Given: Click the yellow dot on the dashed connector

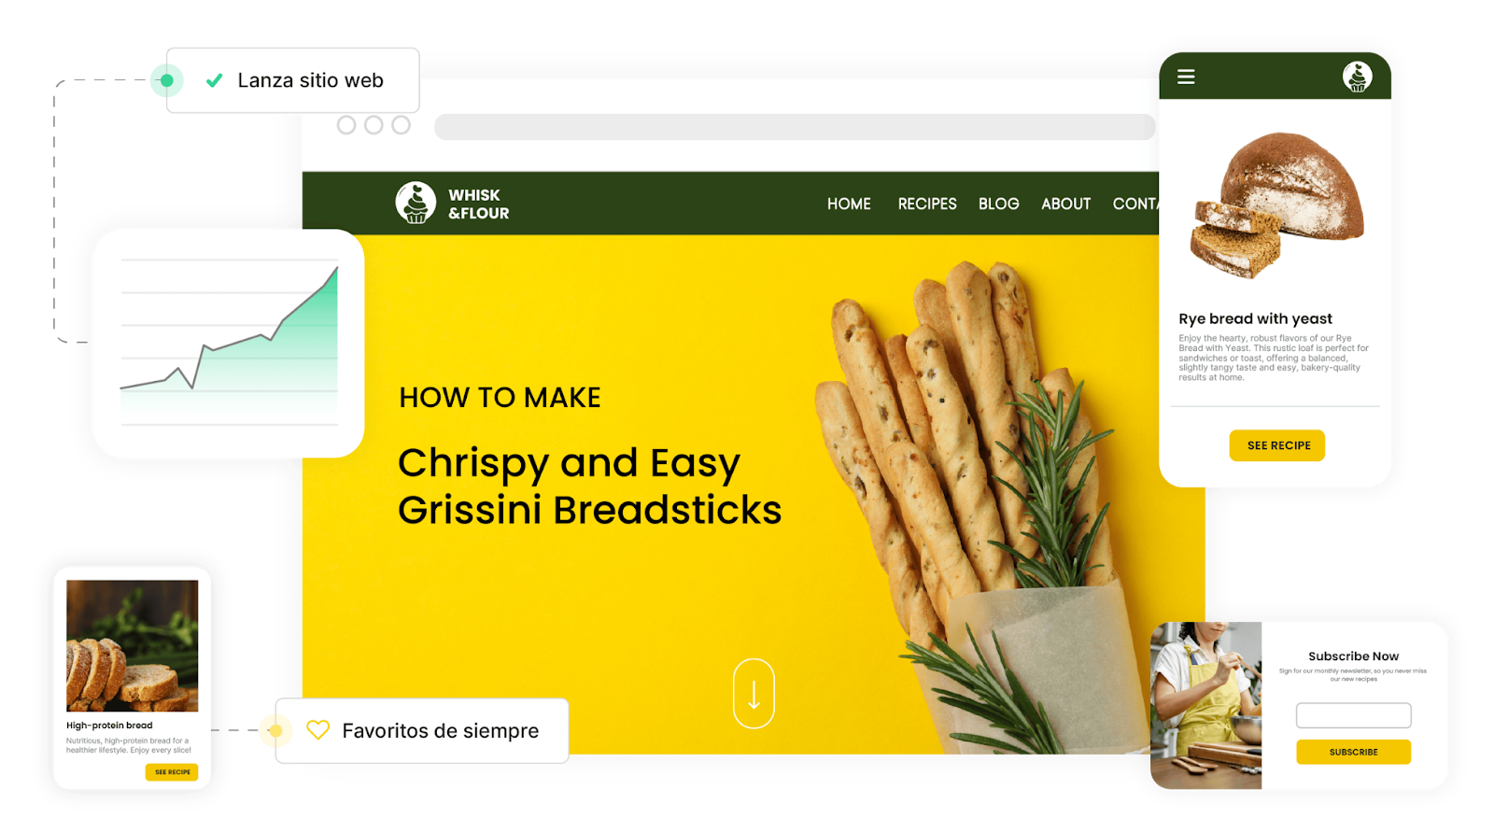Looking at the screenshot, I should (275, 730).
